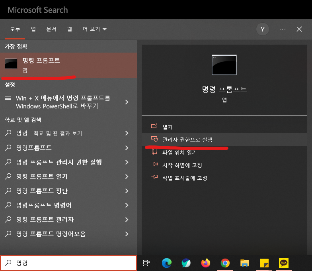Open the three-dot options menu

283,29
